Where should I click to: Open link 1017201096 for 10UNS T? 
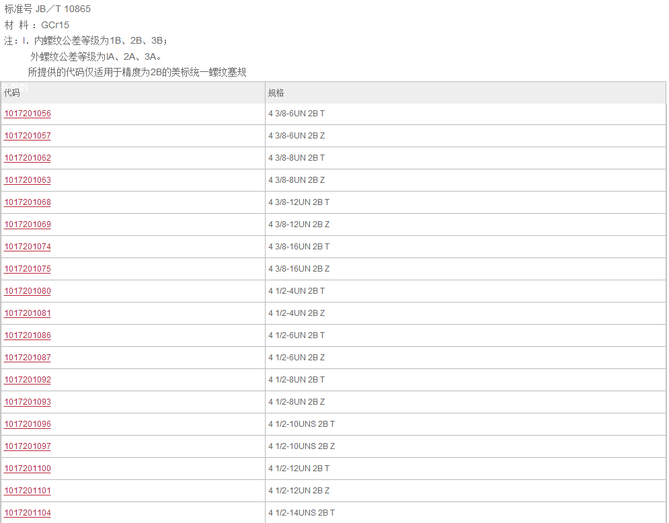(28, 424)
